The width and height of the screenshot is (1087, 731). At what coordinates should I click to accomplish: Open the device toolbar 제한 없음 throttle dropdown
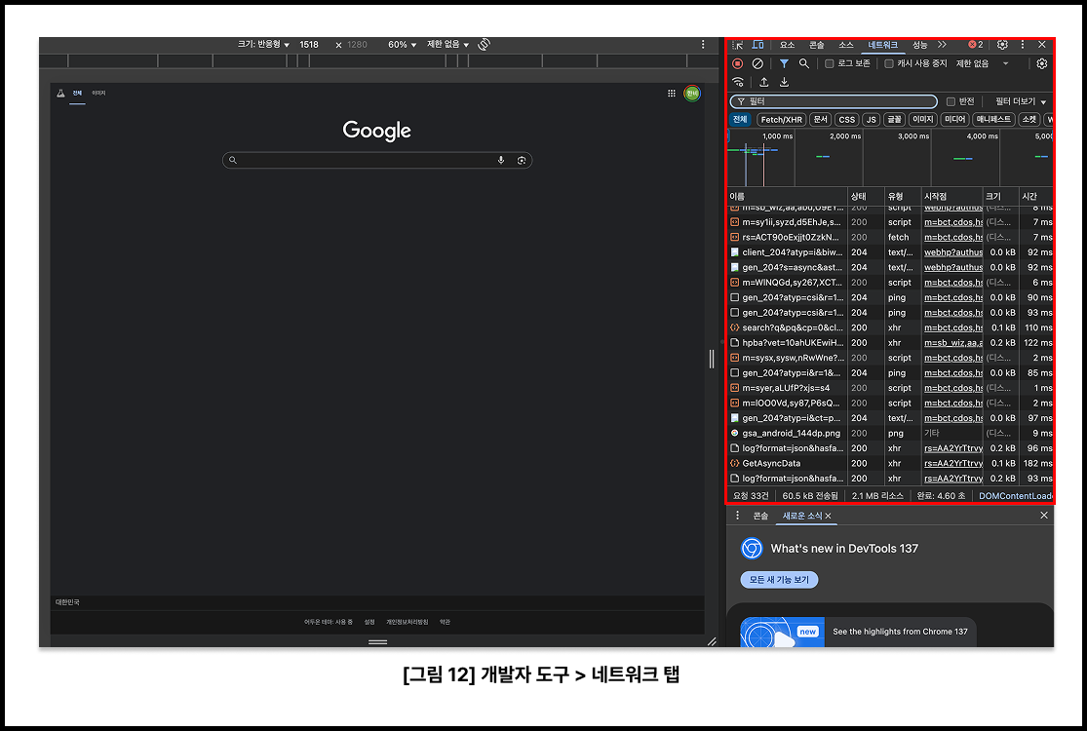click(447, 44)
